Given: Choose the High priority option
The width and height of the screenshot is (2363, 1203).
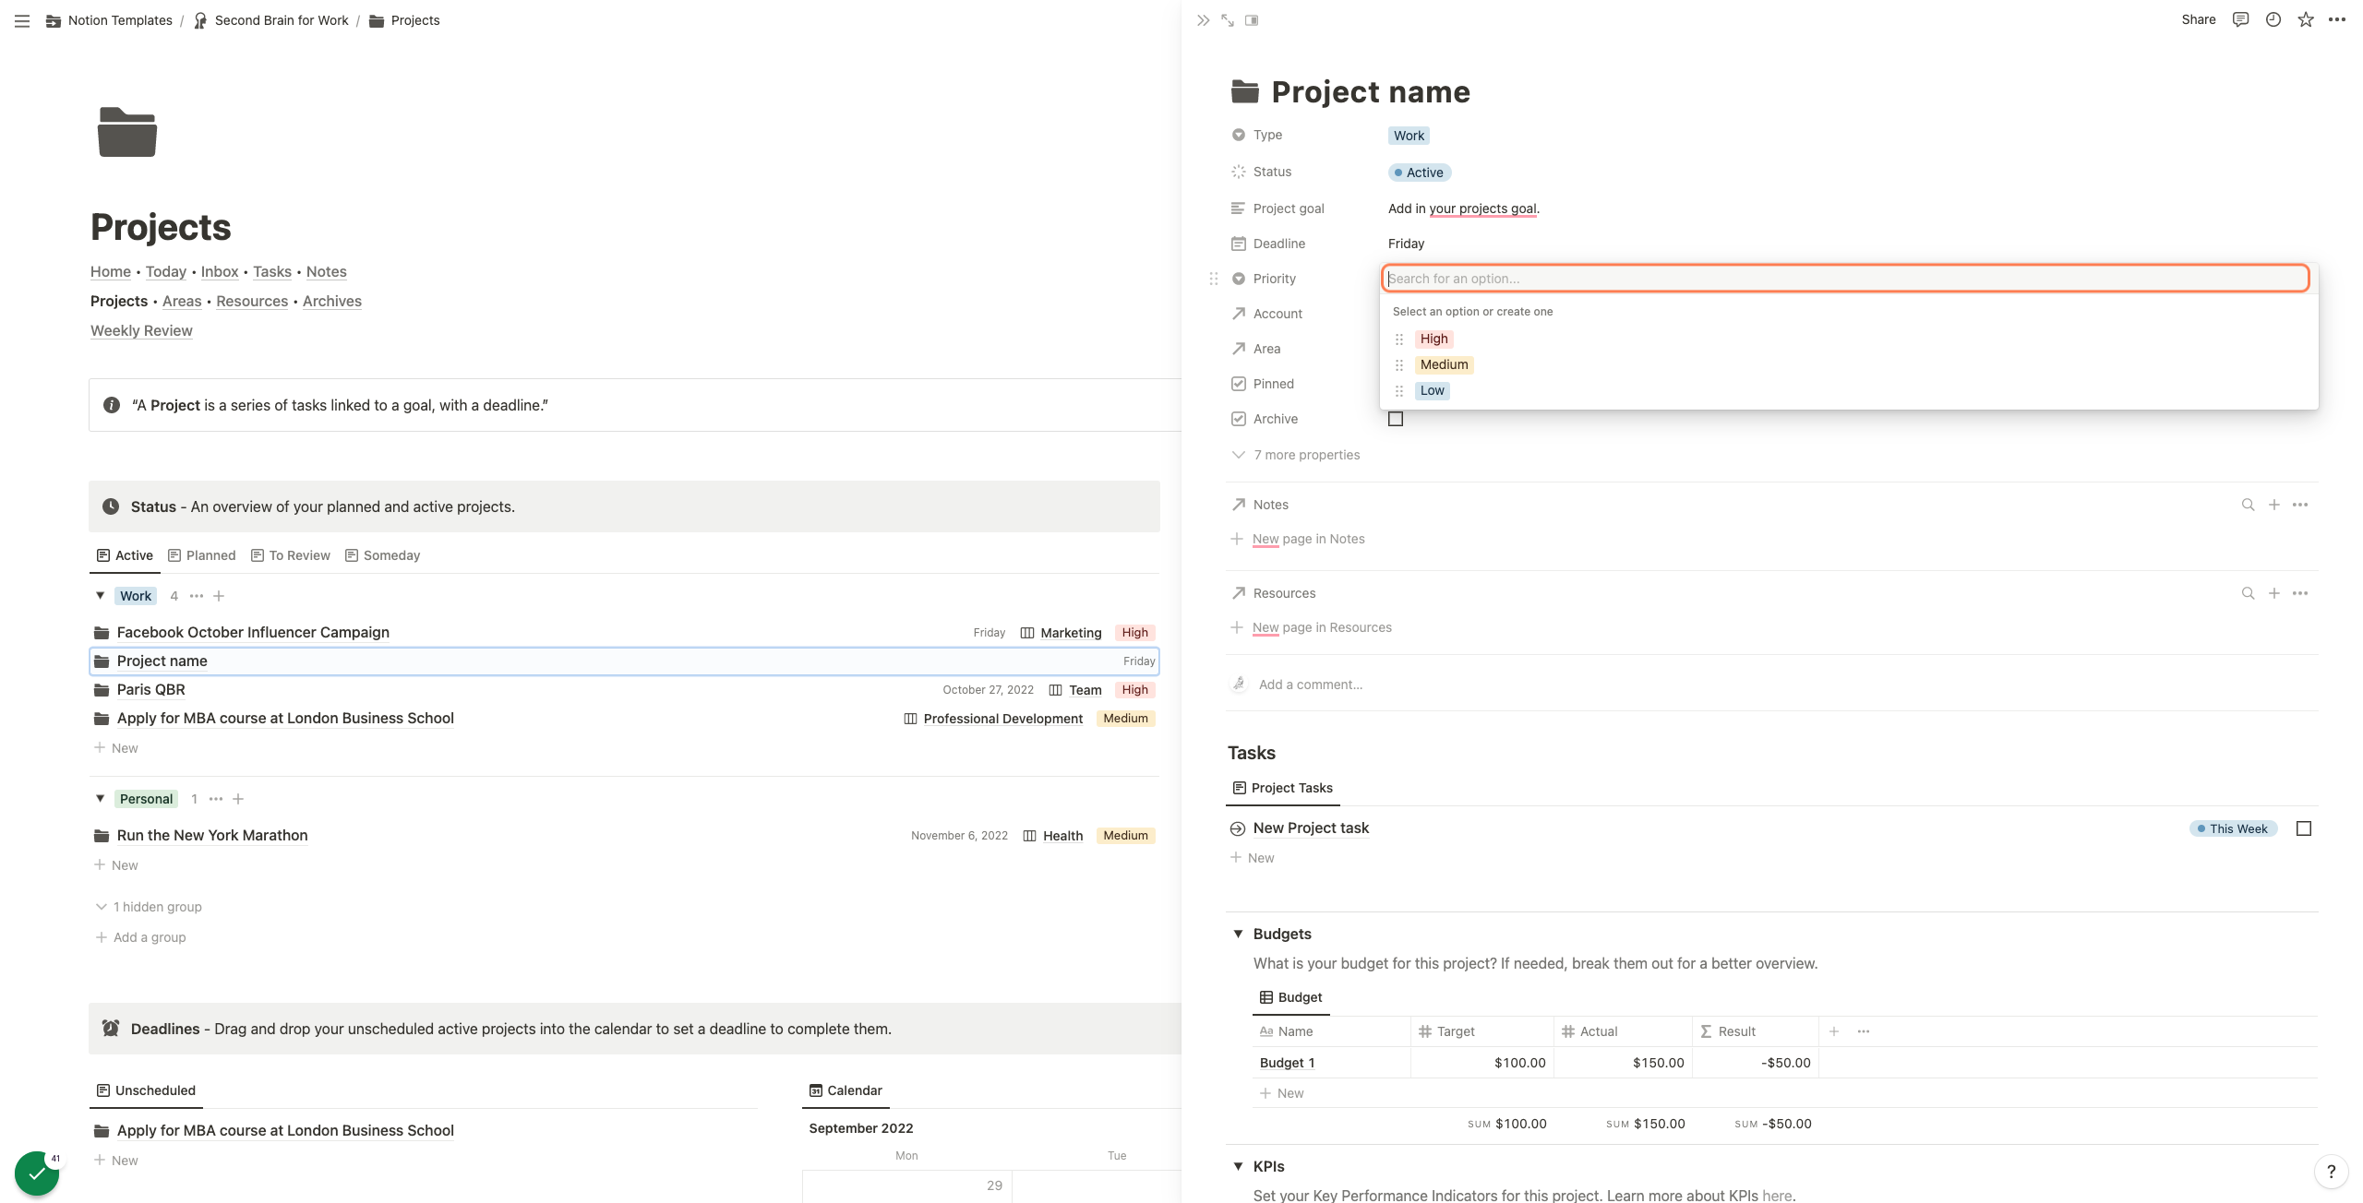Looking at the screenshot, I should (1434, 339).
